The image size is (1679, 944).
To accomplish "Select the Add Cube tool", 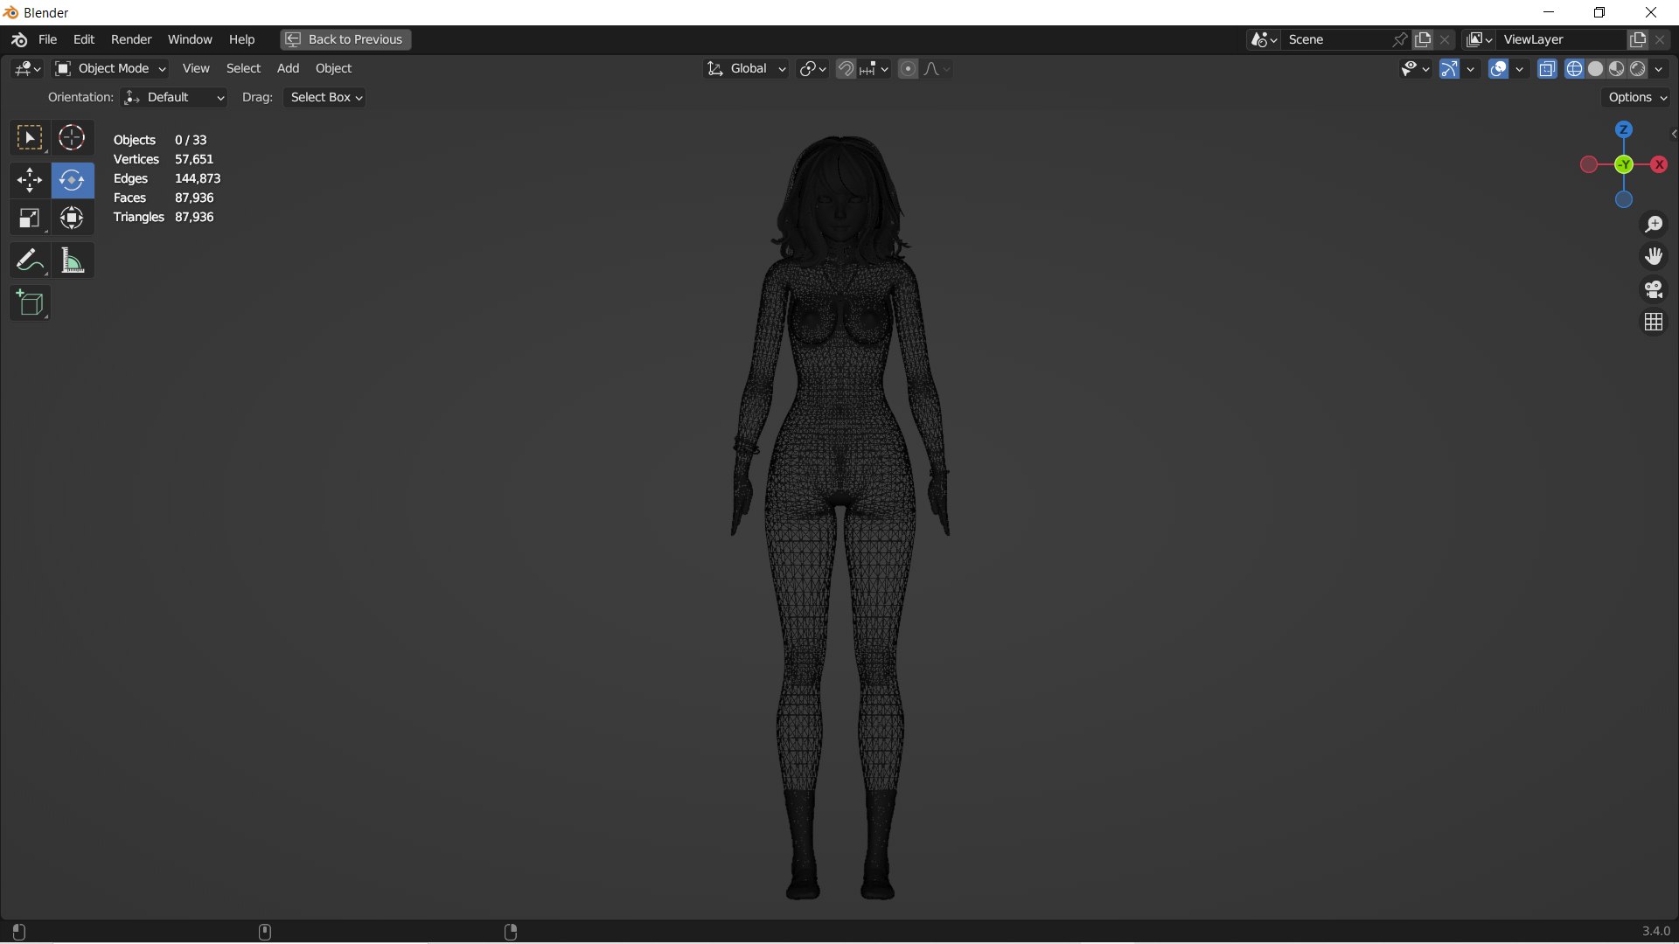I will 30,303.
